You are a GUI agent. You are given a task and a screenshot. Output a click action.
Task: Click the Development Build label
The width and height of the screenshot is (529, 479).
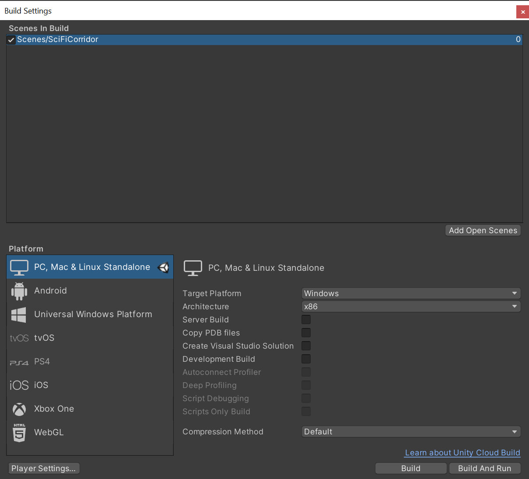click(x=219, y=359)
